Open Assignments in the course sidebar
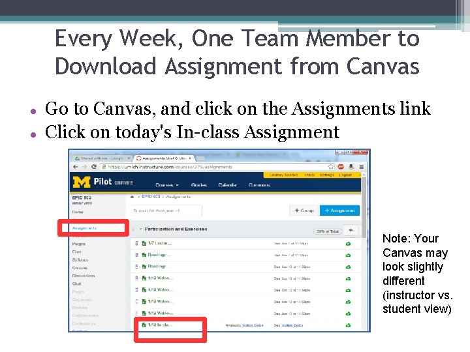470x352 pixels. [x=84, y=228]
